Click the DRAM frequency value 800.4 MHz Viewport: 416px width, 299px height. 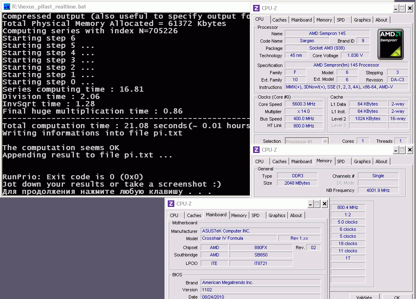pyautogui.click(x=348, y=207)
